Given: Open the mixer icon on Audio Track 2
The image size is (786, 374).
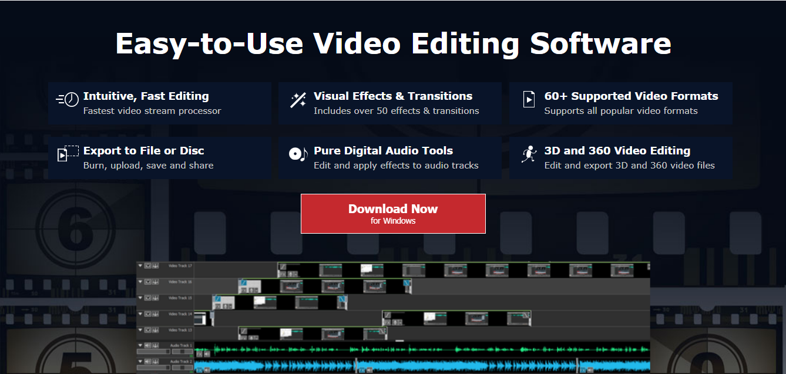Looking at the screenshot, I should coord(156,361).
